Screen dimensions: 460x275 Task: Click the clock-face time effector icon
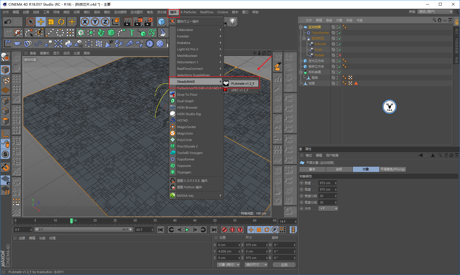point(150,44)
